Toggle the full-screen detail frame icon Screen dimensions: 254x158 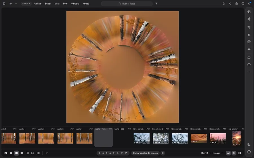tap(234, 153)
